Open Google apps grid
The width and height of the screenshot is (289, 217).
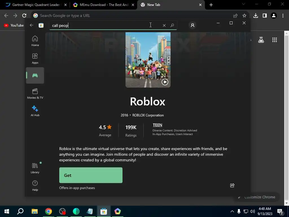(x=275, y=40)
